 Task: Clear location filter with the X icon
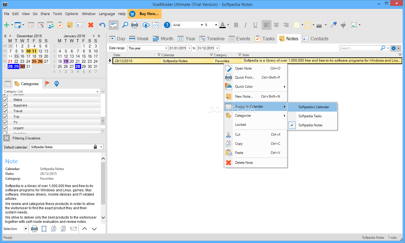(x=7, y=138)
